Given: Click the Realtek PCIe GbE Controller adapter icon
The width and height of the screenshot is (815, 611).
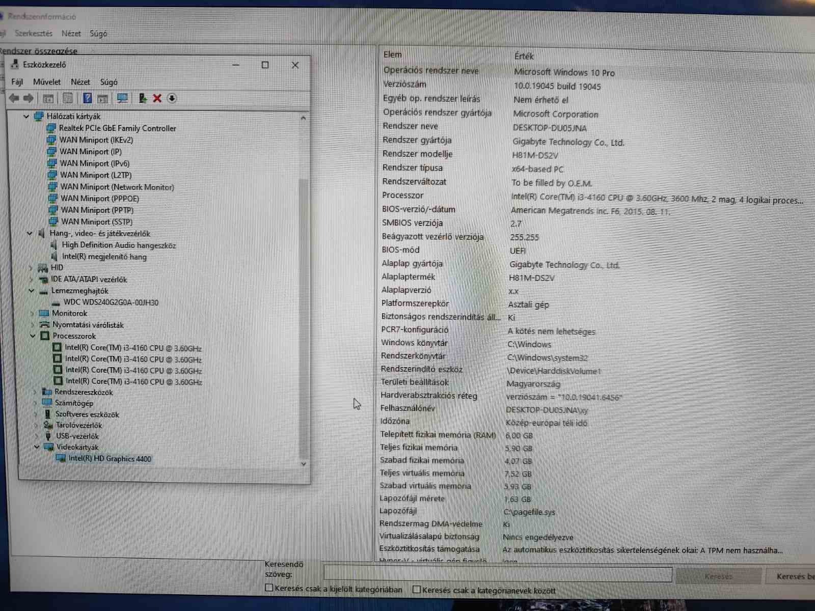Looking at the screenshot, I should click(51, 128).
